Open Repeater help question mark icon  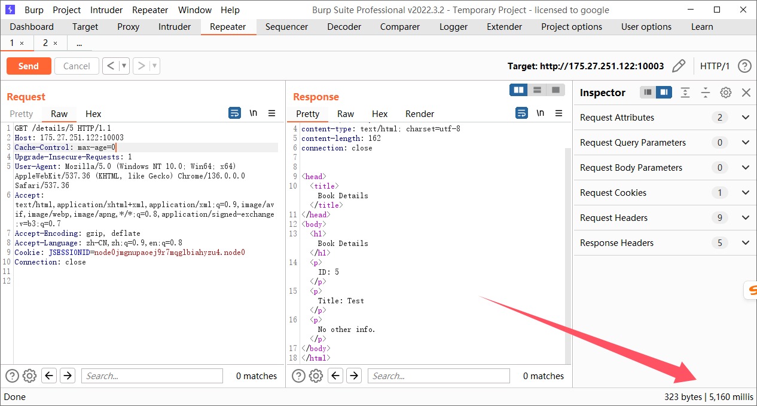(x=744, y=66)
